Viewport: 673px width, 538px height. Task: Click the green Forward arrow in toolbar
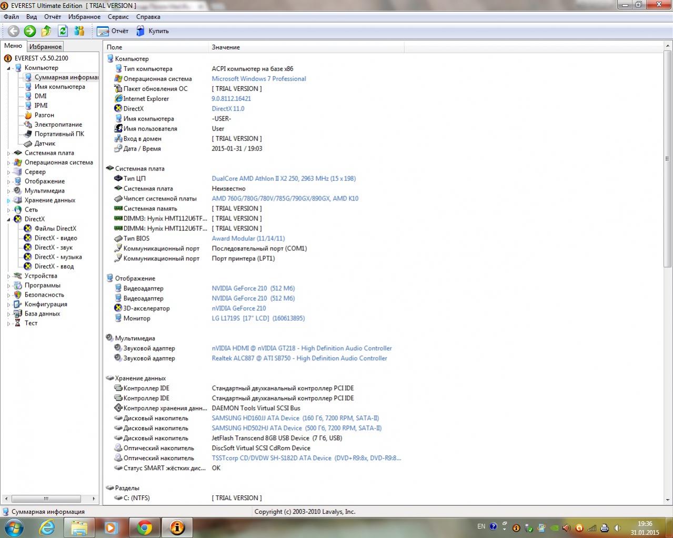tap(30, 31)
